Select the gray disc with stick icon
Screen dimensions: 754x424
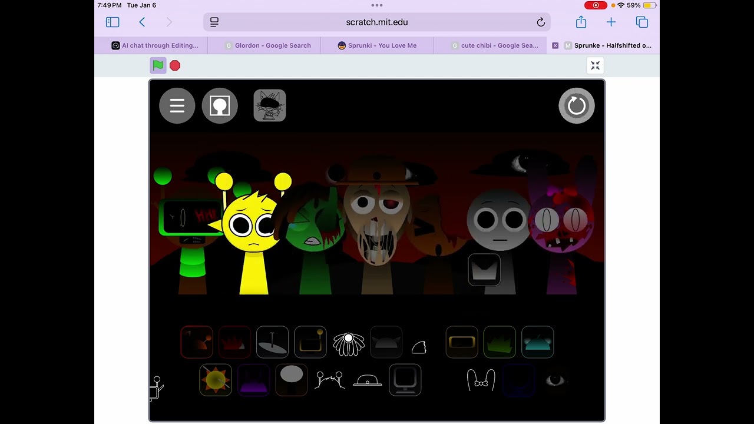(x=272, y=342)
